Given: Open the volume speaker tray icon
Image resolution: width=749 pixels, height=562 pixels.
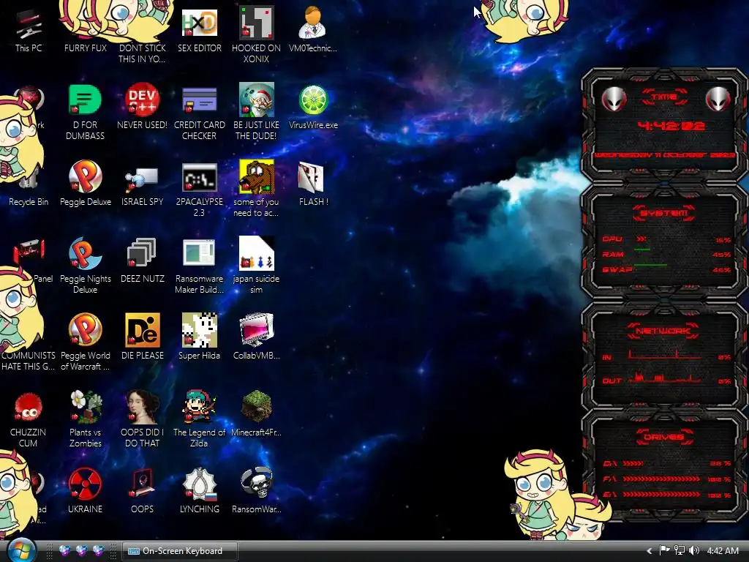Looking at the screenshot, I should click(x=694, y=550).
